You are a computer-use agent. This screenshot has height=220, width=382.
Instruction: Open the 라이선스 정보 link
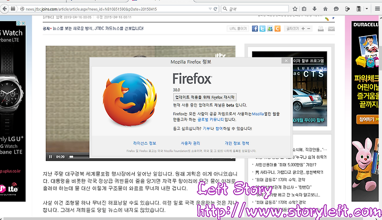[x=145, y=143]
